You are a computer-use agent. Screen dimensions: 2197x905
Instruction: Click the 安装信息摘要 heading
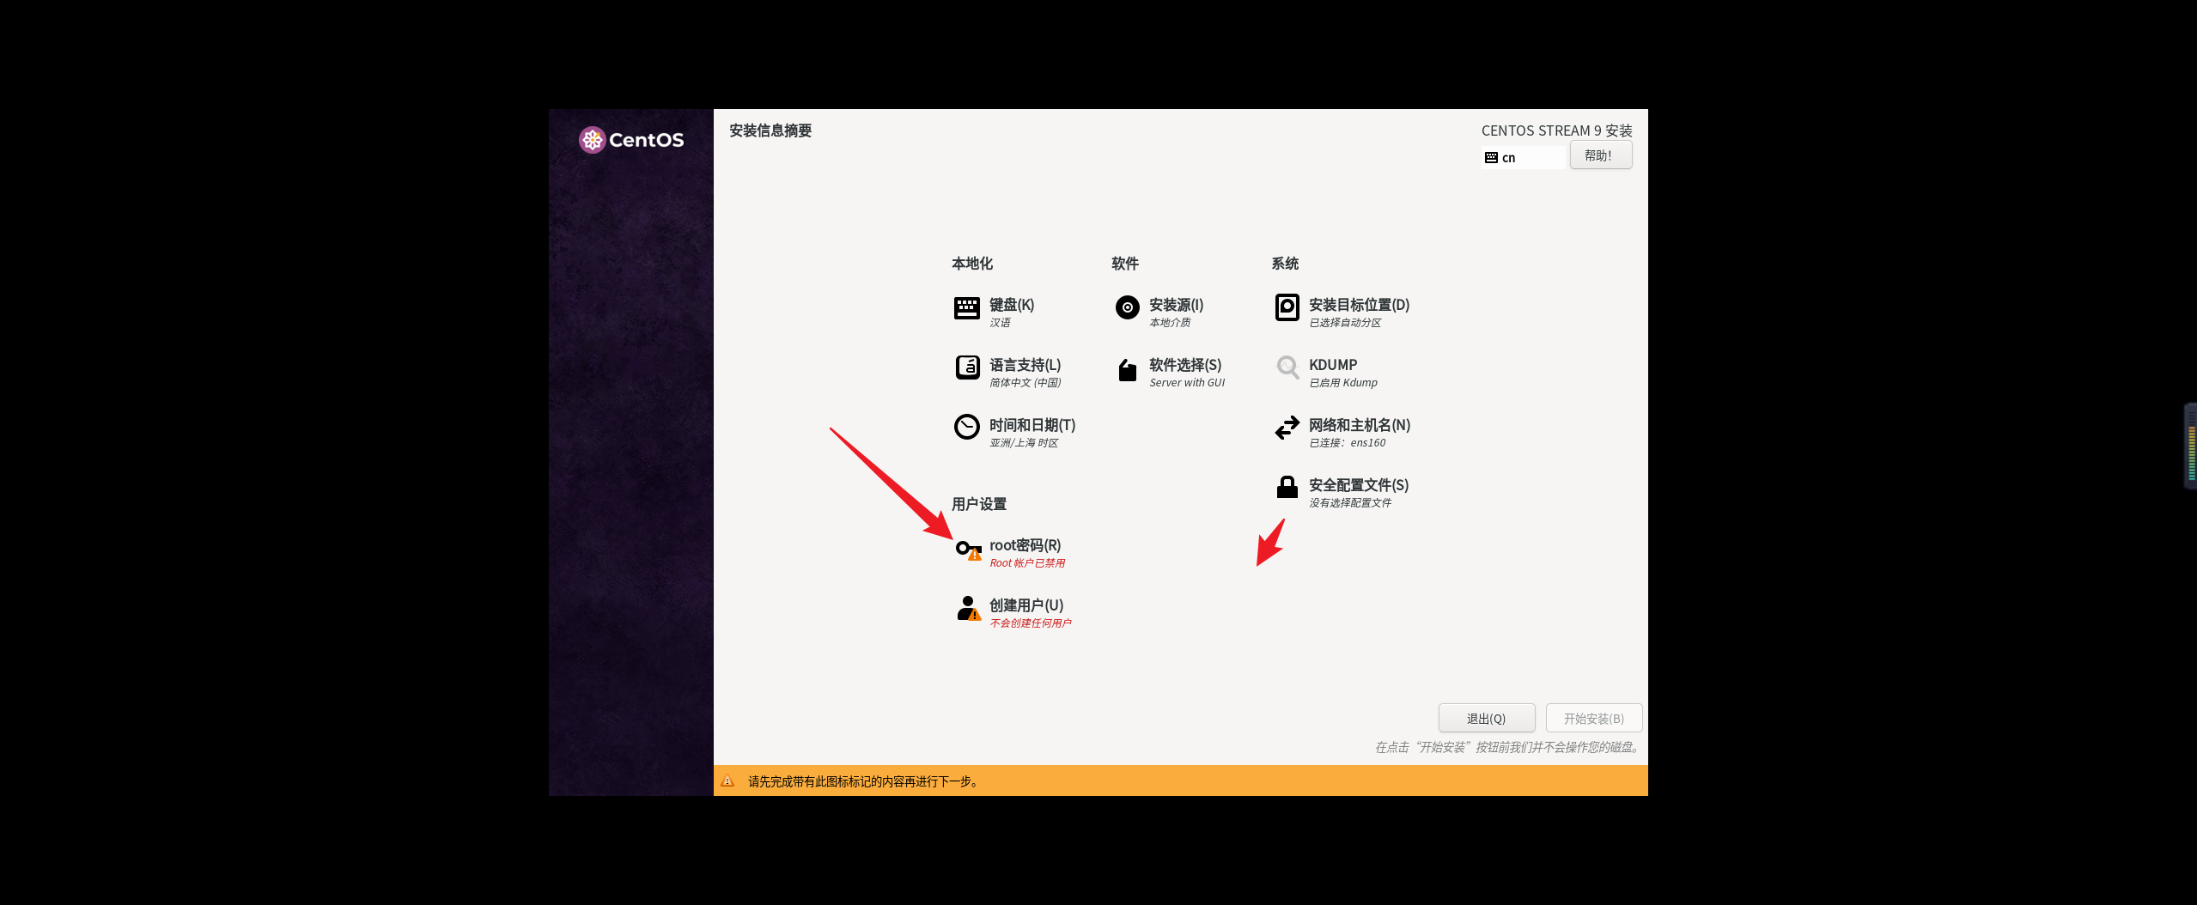coord(770,131)
